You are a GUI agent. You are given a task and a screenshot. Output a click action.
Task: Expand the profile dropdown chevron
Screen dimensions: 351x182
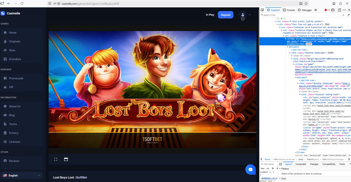[x=250, y=15]
